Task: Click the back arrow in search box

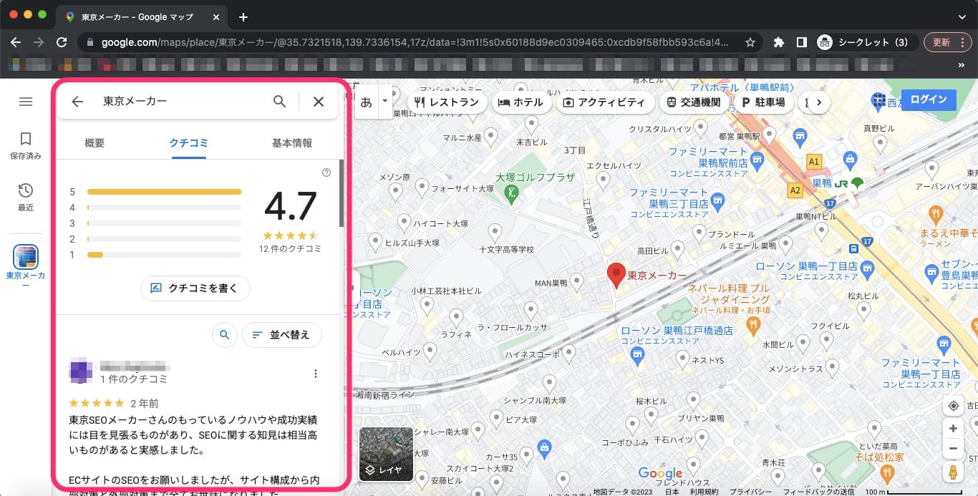Action: pos(77,102)
